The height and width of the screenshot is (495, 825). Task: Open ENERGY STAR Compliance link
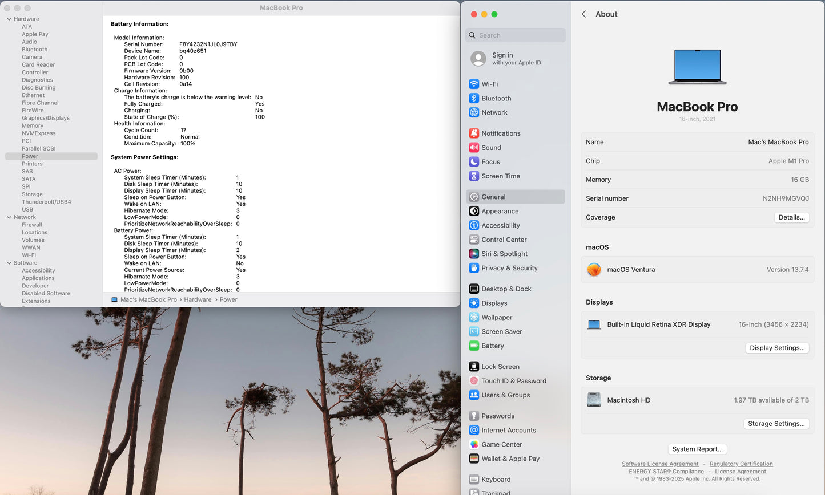666,472
